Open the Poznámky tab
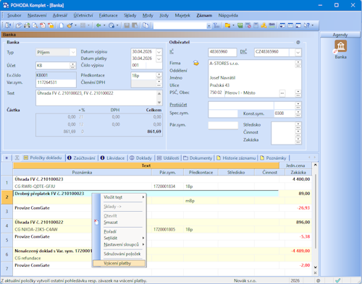Image resolution: width=362 pixels, height=284 pixels. (273, 158)
